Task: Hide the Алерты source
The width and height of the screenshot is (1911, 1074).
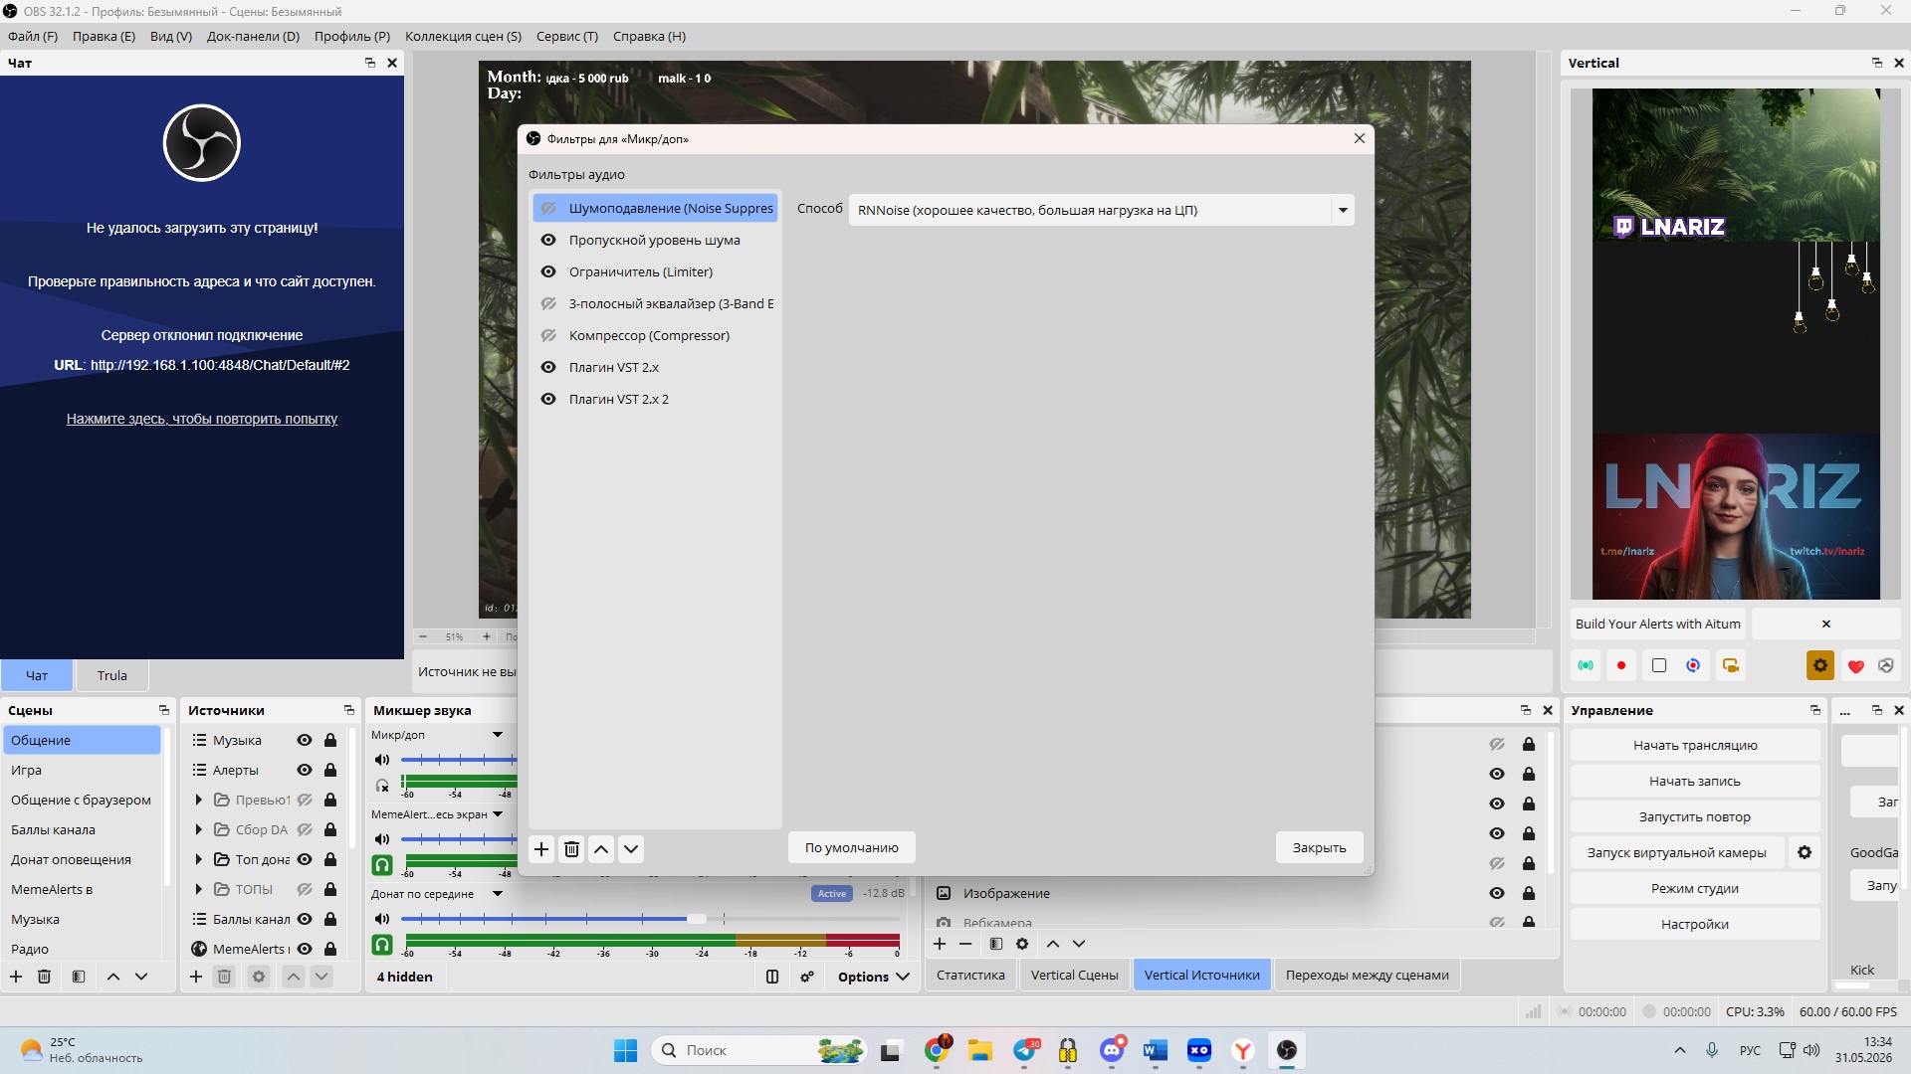Action: pyautogui.click(x=305, y=770)
